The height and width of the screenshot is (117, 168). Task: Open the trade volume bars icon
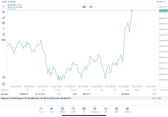point(4,18)
